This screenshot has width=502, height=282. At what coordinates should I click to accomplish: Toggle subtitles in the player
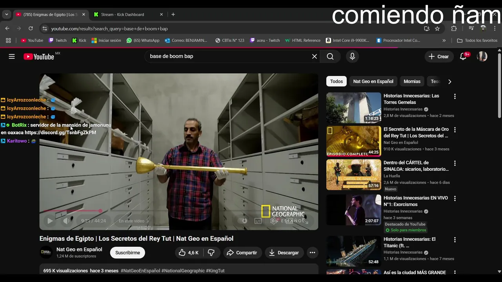point(258,221)
